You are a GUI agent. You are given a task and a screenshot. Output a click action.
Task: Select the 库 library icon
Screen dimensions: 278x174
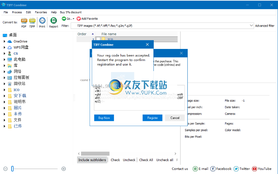(x=10, y=66)
